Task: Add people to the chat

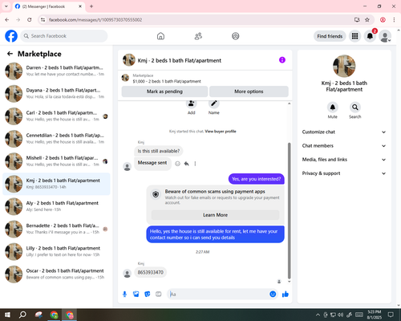Action: pyautogui.click(x=191, y=104)
